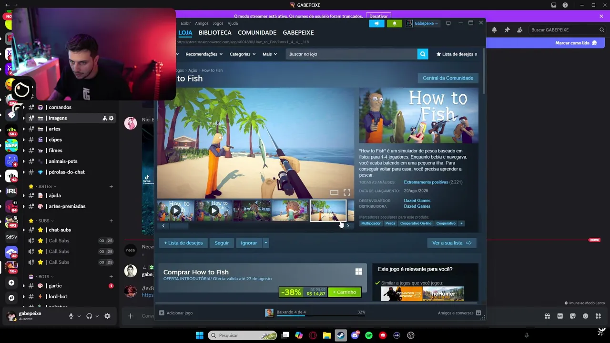Open Spotify from the Windows taskbar
The width and height of the screenshot is (610, 343).
point(369,335)
